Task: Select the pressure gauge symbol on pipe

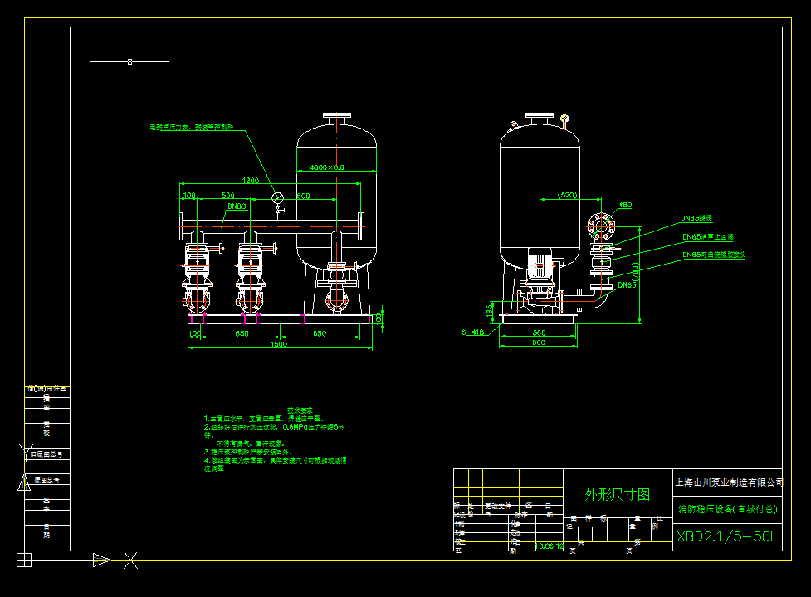Action: (x=278, y=198)
